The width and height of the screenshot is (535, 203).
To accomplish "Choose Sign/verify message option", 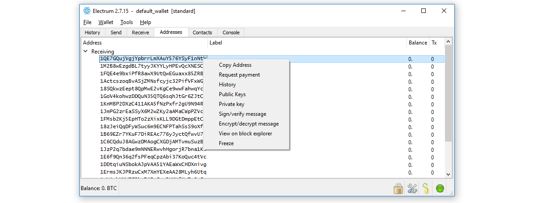I will [x=246, y=114].
